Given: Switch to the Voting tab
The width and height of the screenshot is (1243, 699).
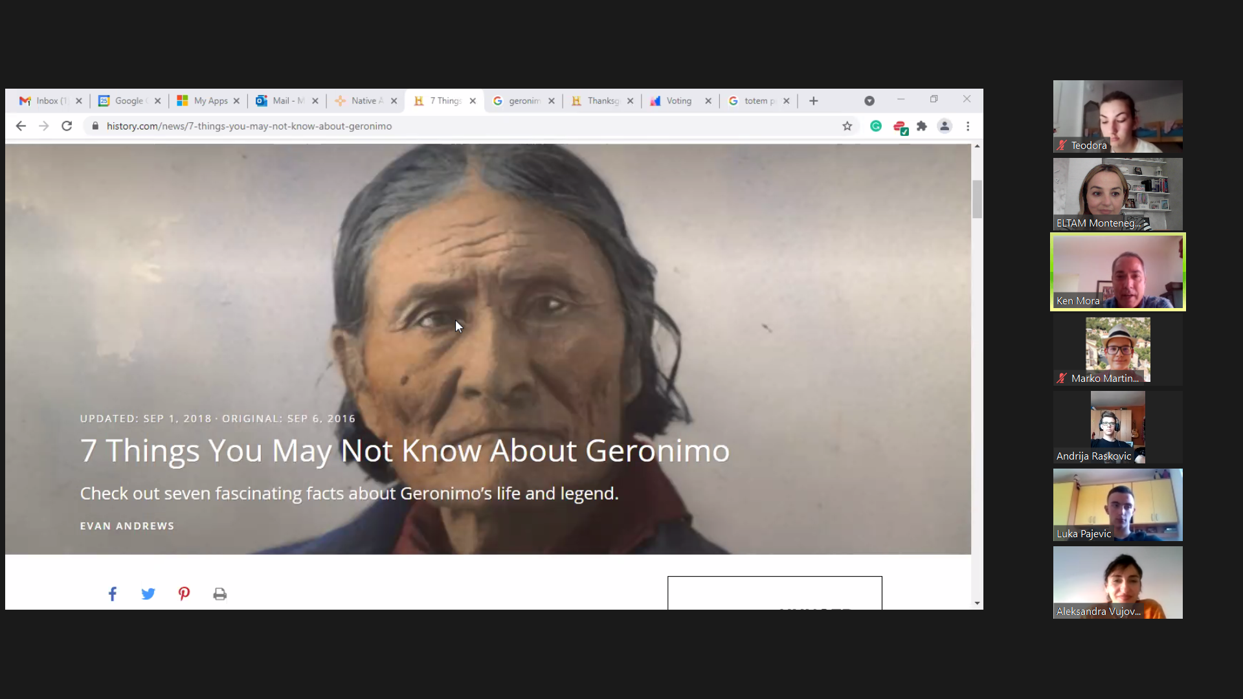Looking at the screenshot, I should pyautogui.click(x=680, y=101).
